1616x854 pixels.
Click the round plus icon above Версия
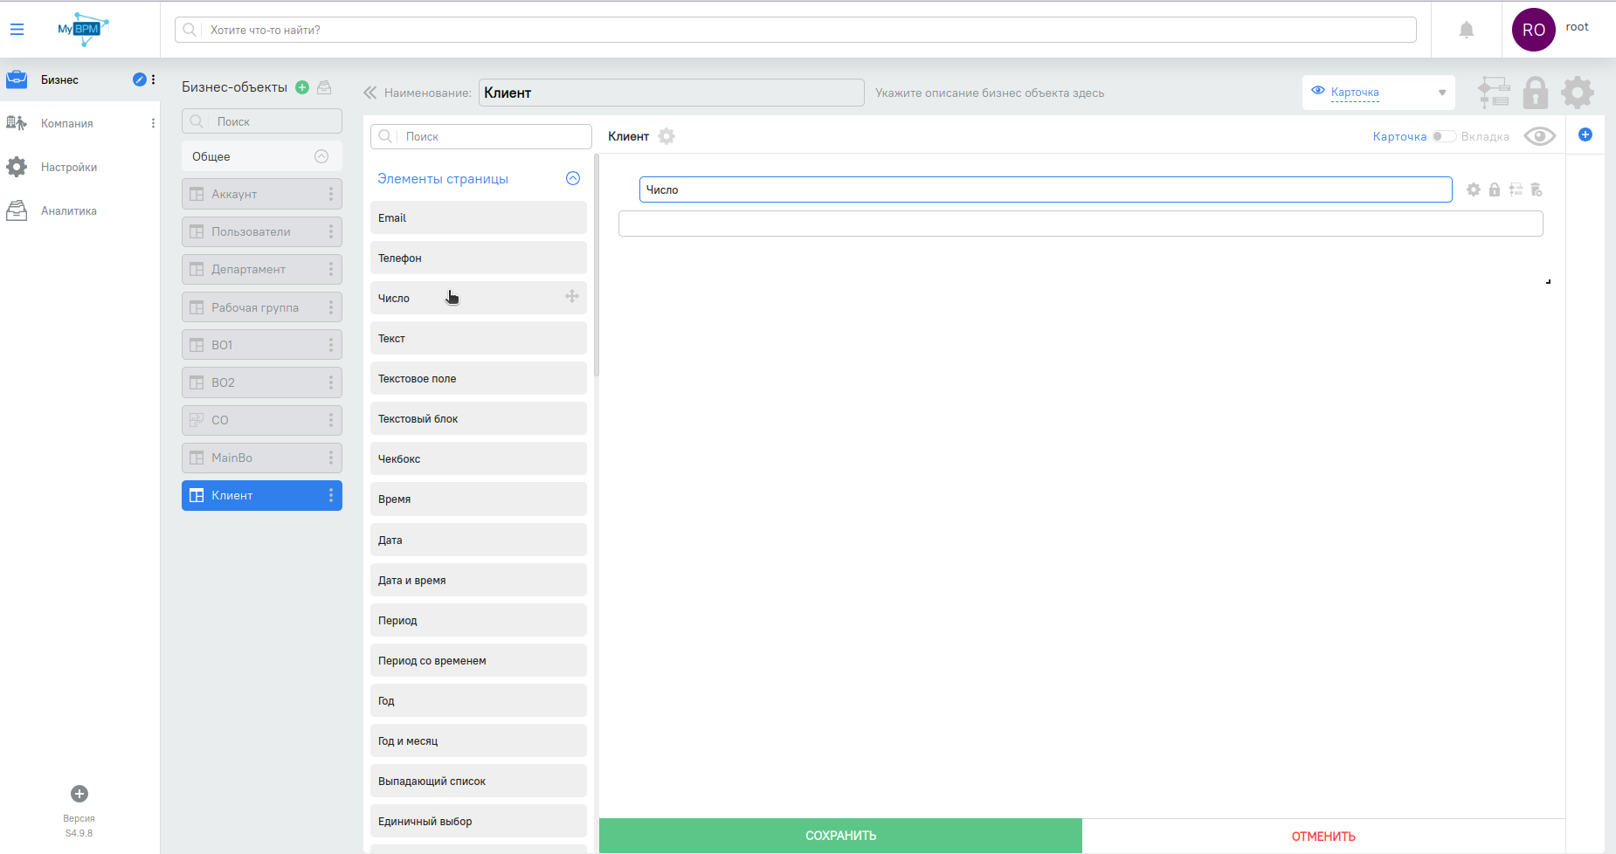click(x=79, y=794)
